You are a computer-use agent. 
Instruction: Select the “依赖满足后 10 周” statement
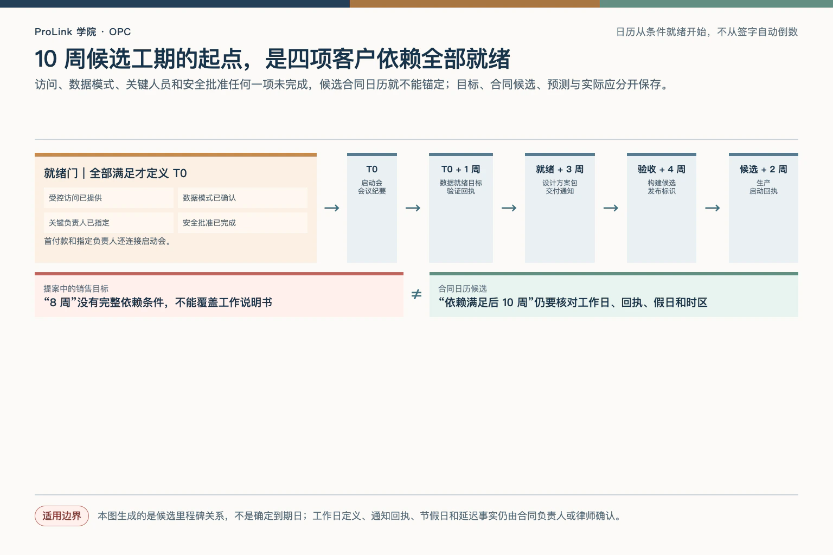point(573,302)
